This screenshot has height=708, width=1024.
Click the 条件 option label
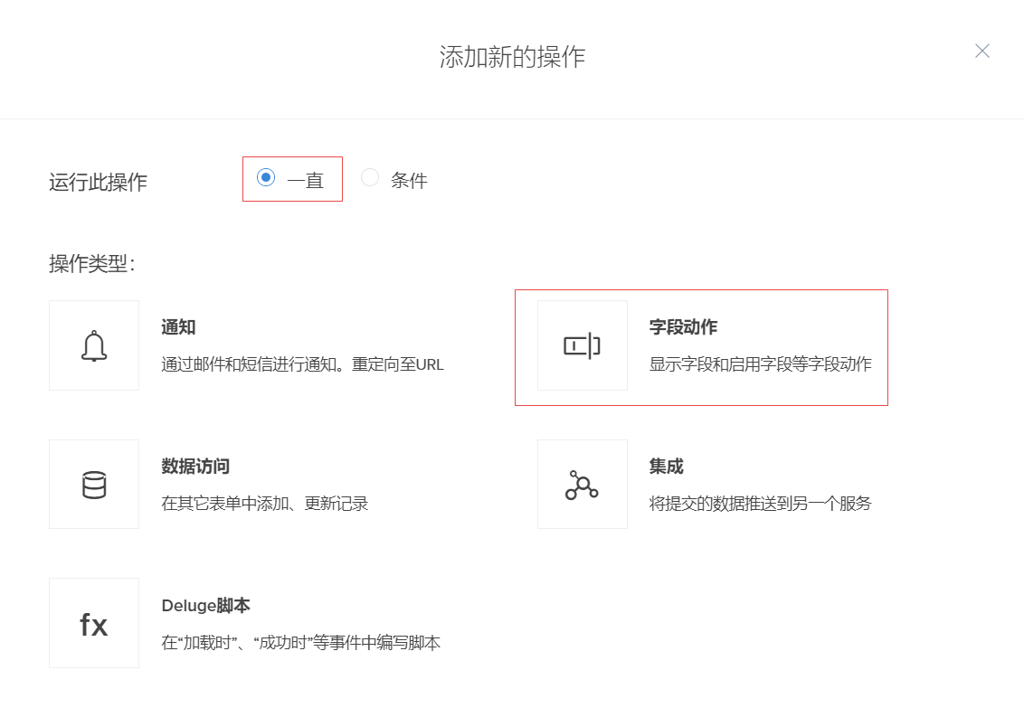coord(409,180)
